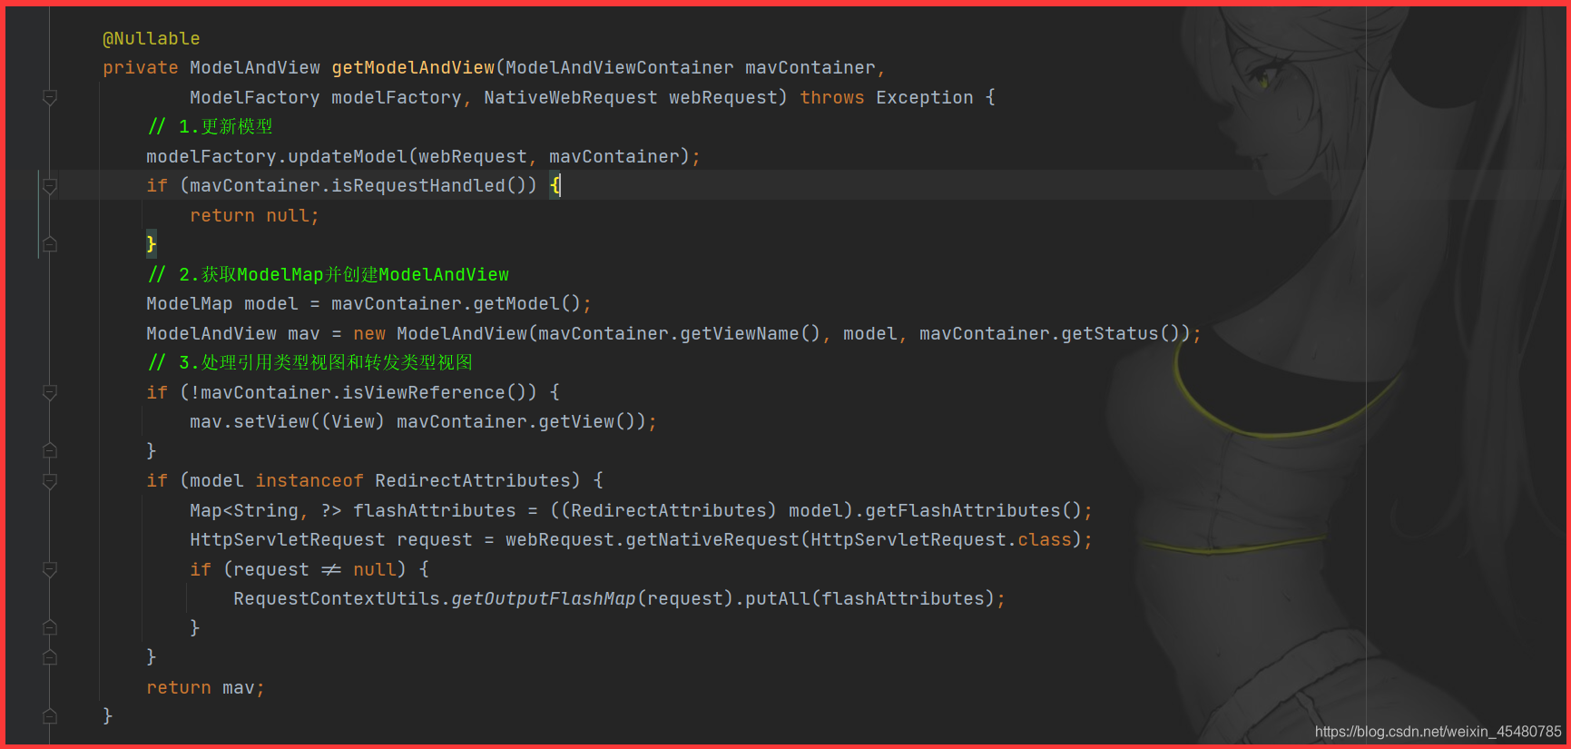The height and width of the screenshot is (749, 1571).
Task: Click Map<String, ?> type declaration
Action: click(266, 510)
